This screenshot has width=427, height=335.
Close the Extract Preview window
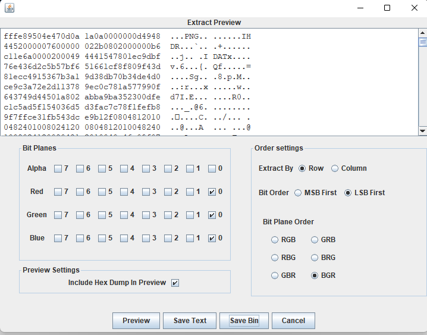[x=414, y=8]
